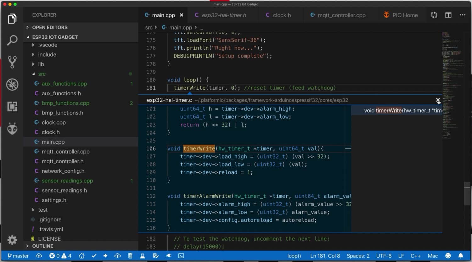Open the notifications bell
Viewport: 472px width, 262px height.
(x=461, y=256)
